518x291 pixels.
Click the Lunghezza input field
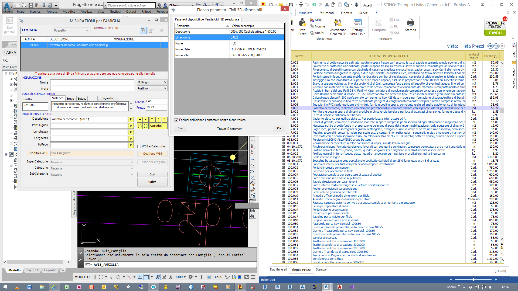point(89,132)
